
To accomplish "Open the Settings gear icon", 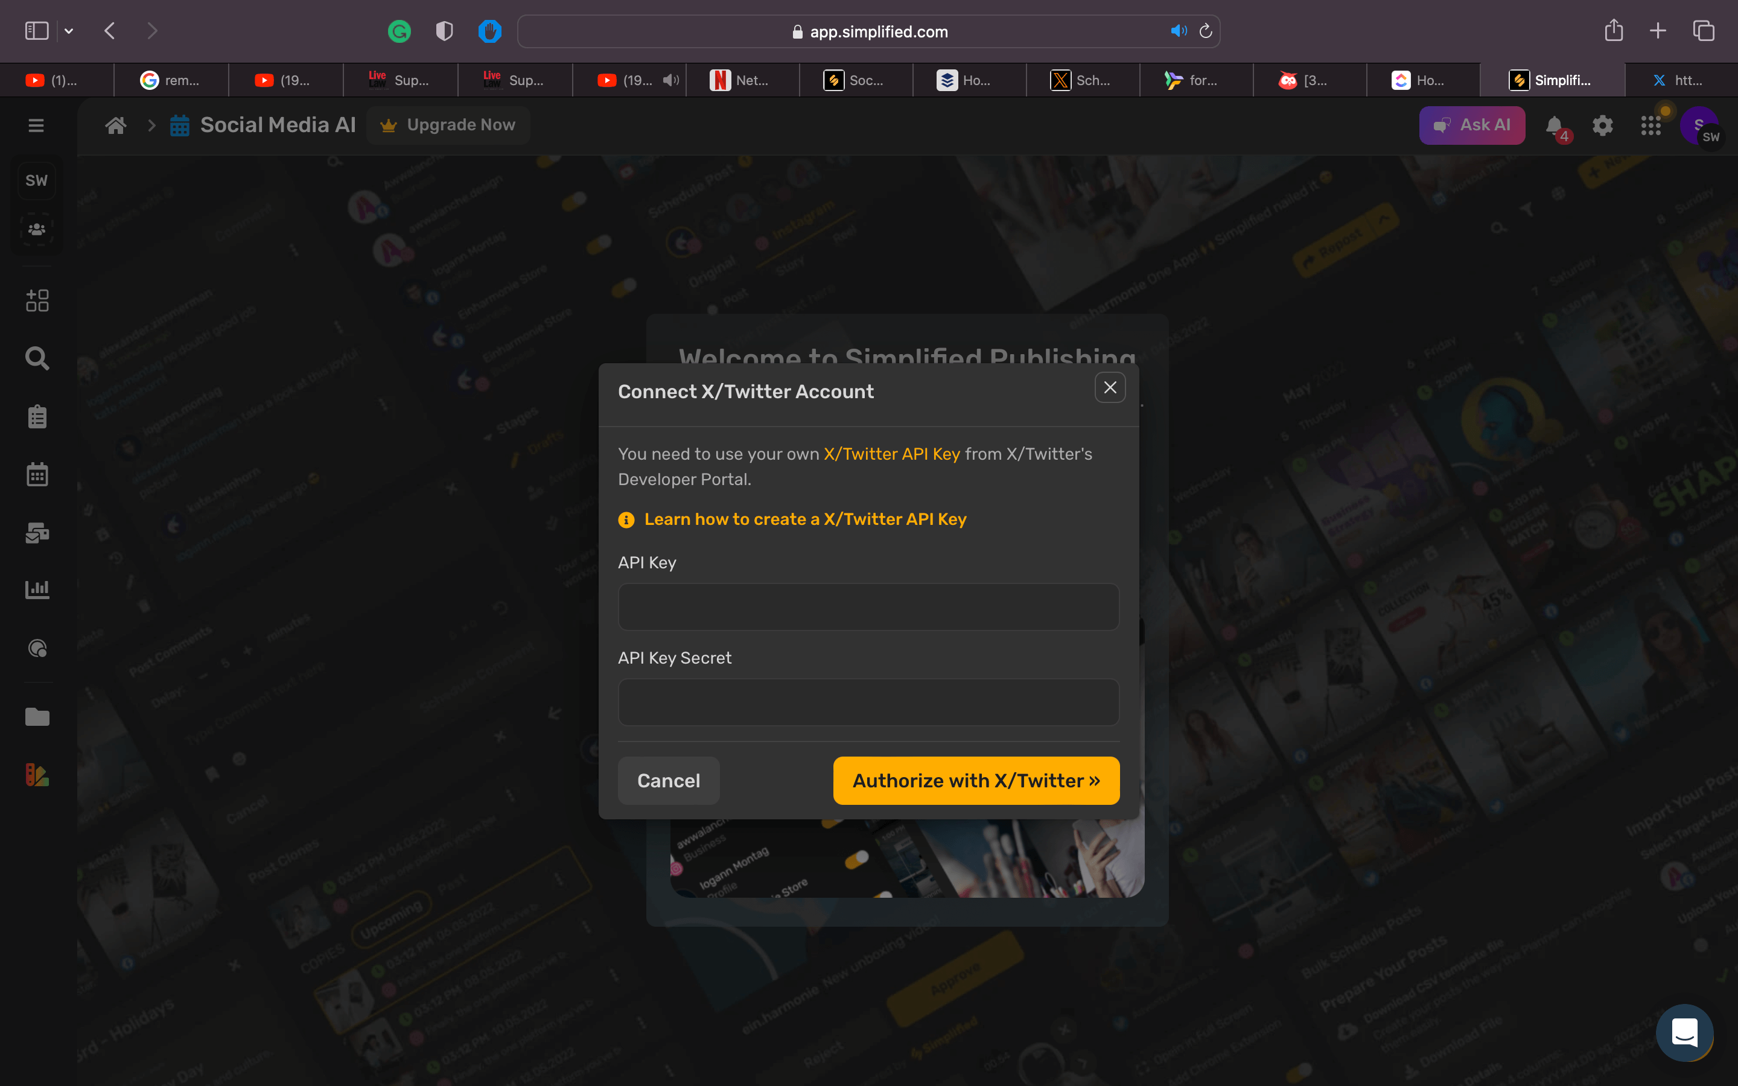I will pos(1602,125).
